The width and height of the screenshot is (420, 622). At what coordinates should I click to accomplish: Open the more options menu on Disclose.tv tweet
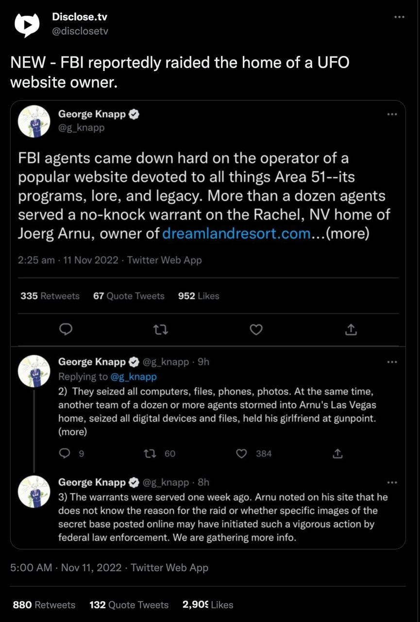399,17
